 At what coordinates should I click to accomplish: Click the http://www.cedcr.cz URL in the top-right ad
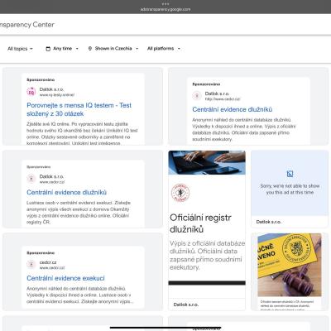(x=223, y=99)
